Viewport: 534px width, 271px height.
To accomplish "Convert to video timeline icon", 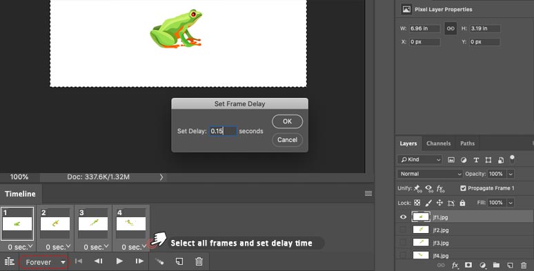I will 9,261.
